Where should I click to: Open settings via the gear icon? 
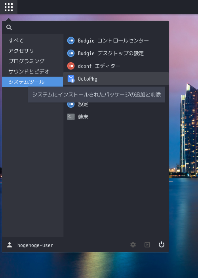133,245
